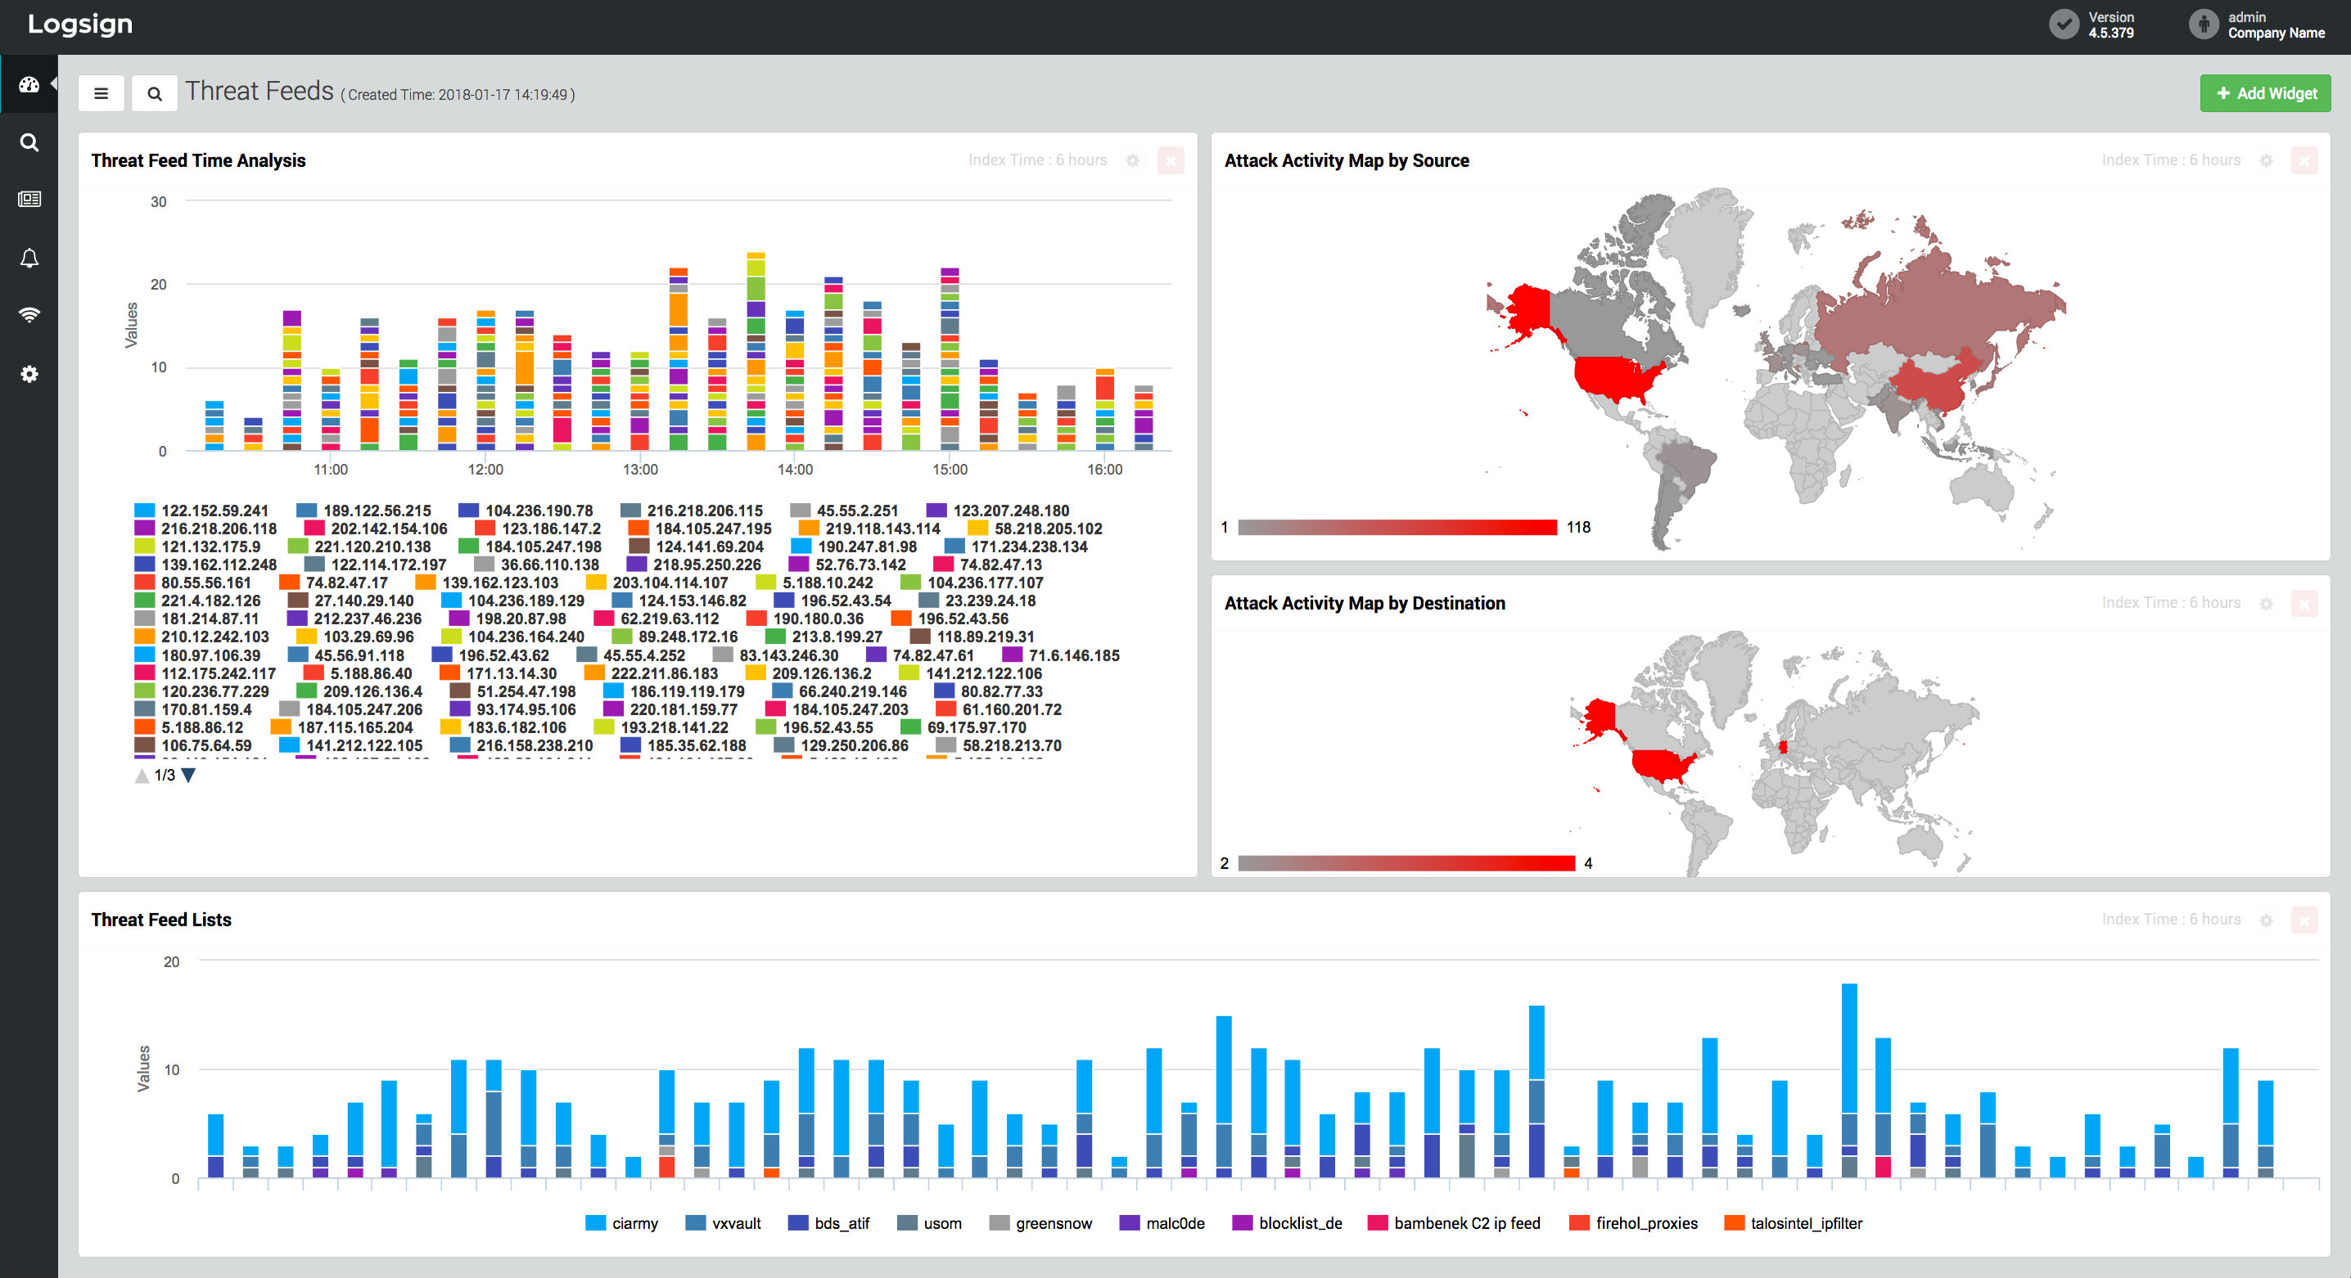Toggle legend entry 58.218.205.102

pyautogui.click(x=1036, y=529)
